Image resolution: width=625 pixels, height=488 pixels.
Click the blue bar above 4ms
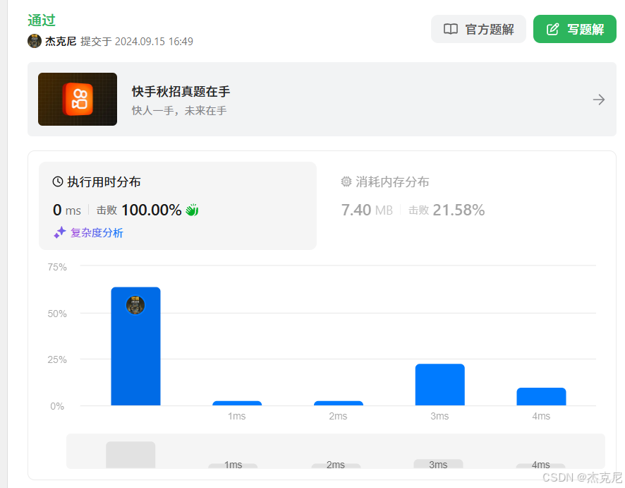(x=541, y=397)
